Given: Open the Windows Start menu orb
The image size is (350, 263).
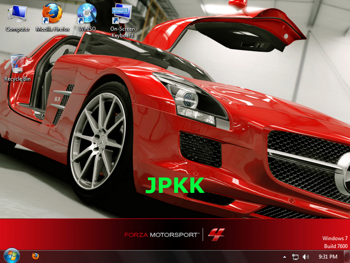Looking at the screenshot, I should tap(11, 256).
